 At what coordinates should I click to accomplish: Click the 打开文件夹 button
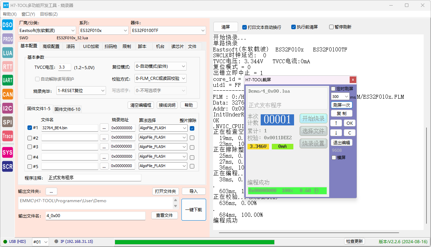pyautogui.click(x=165, y=191)
